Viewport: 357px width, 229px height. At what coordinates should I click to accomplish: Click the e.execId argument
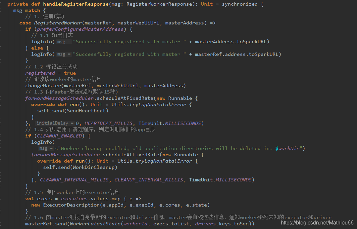141,205
